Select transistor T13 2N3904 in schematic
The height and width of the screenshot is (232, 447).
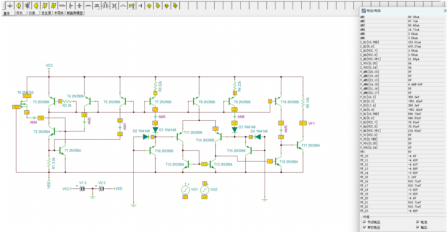pyautogui.click(x=212, y=164)
